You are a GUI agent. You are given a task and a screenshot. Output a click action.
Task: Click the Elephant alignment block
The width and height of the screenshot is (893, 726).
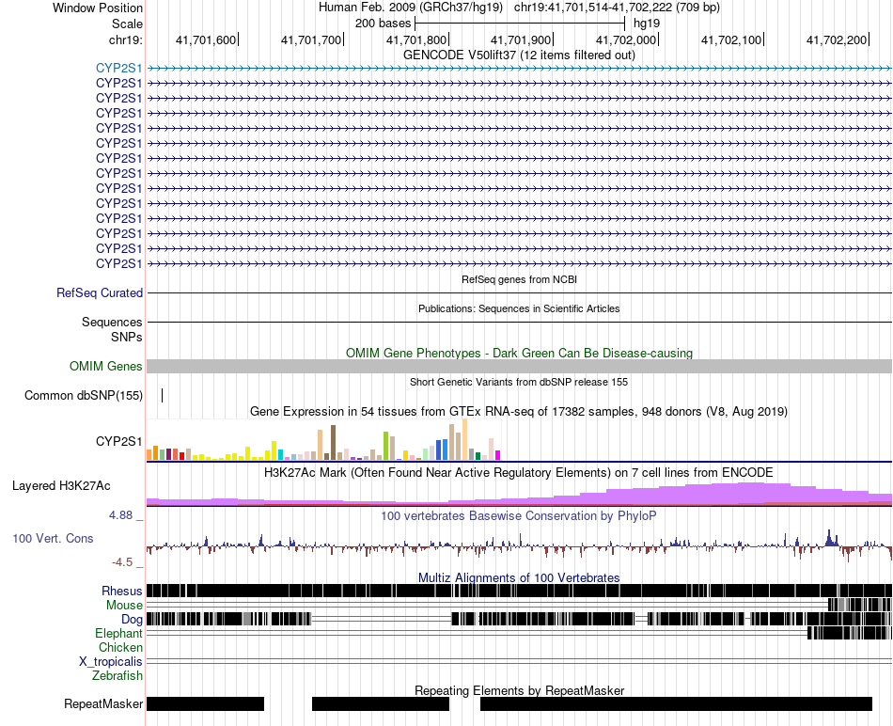(850, 633)
